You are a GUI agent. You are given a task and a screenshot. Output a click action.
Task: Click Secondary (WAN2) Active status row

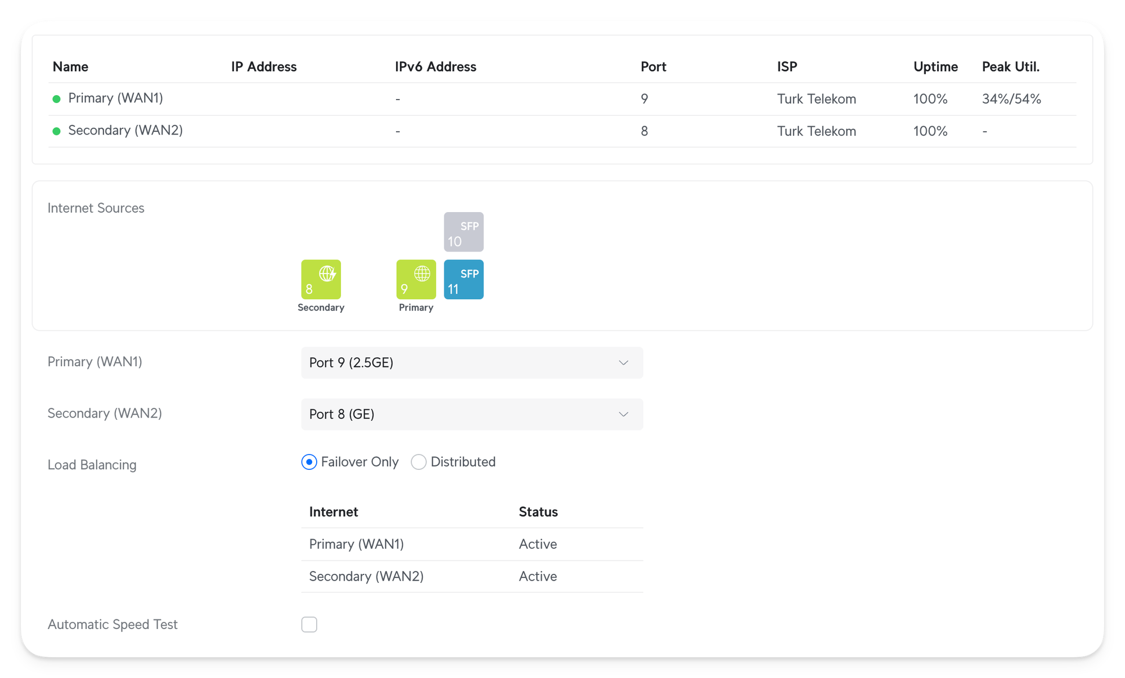click(x=538, y=576)
